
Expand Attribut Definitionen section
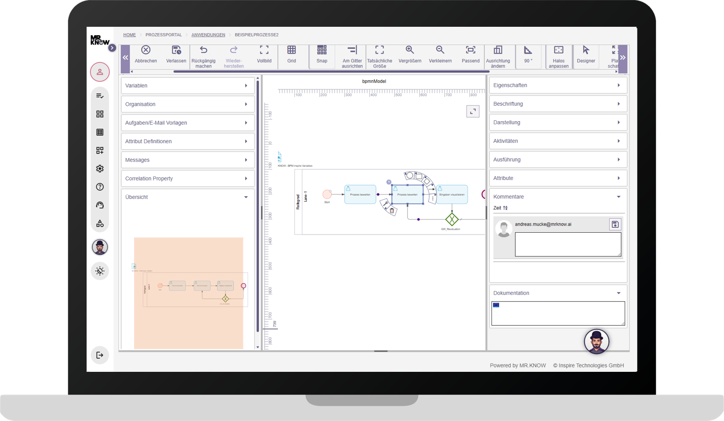pyautogui.click(x=188, y=141)
